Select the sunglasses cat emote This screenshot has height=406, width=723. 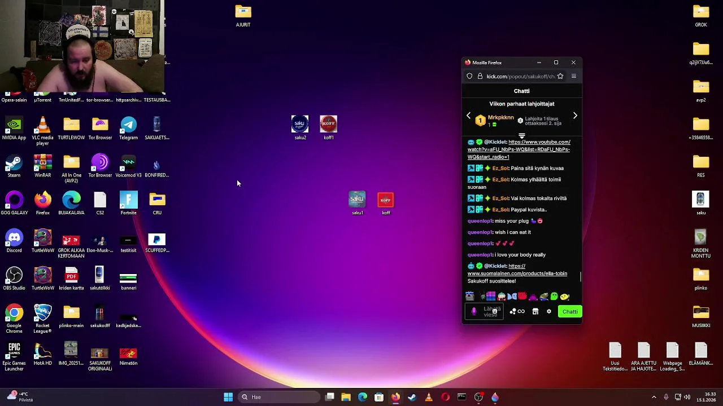pos(470,296)
